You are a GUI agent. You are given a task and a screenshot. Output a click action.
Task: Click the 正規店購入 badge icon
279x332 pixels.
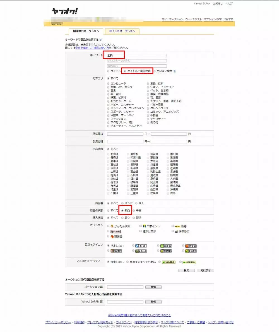pyautogui.click(x=166, y=251)
